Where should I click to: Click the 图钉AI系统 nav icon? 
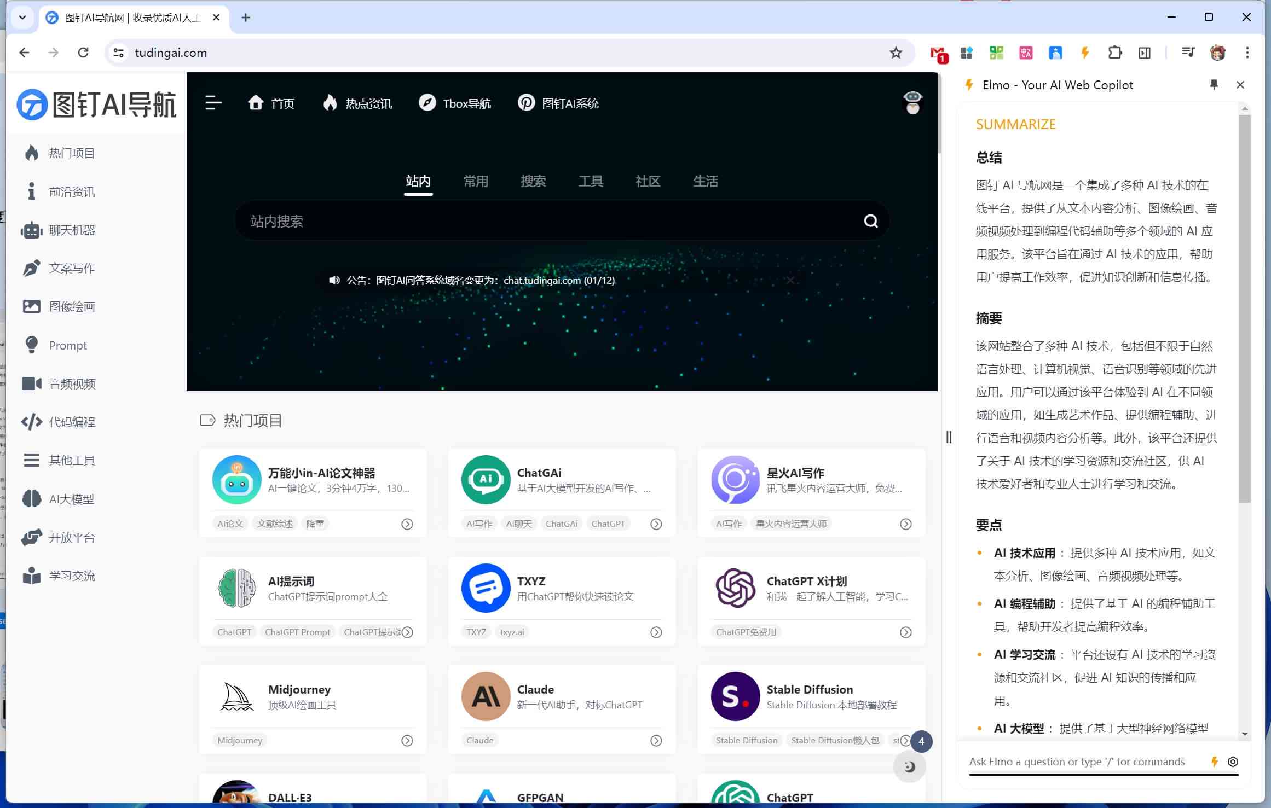tap(525, 102)
